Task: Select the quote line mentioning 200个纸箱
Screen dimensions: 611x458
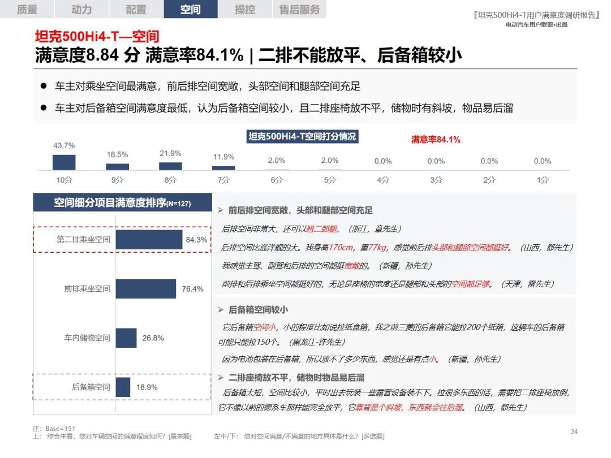Action: coord(394,327)
